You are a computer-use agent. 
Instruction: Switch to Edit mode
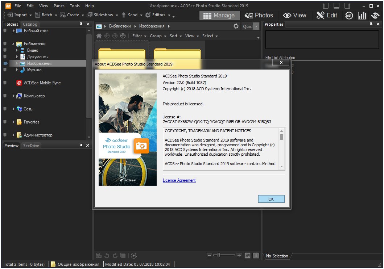(x=327, y=16)
